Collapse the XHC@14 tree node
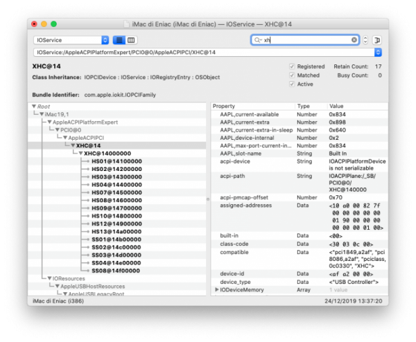The image size is (416, 342). tap(71, 145)
